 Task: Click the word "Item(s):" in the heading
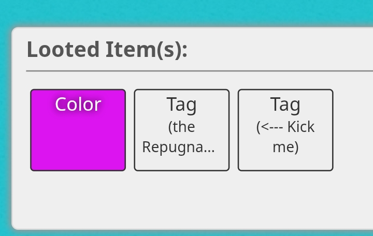click(147, 50)
